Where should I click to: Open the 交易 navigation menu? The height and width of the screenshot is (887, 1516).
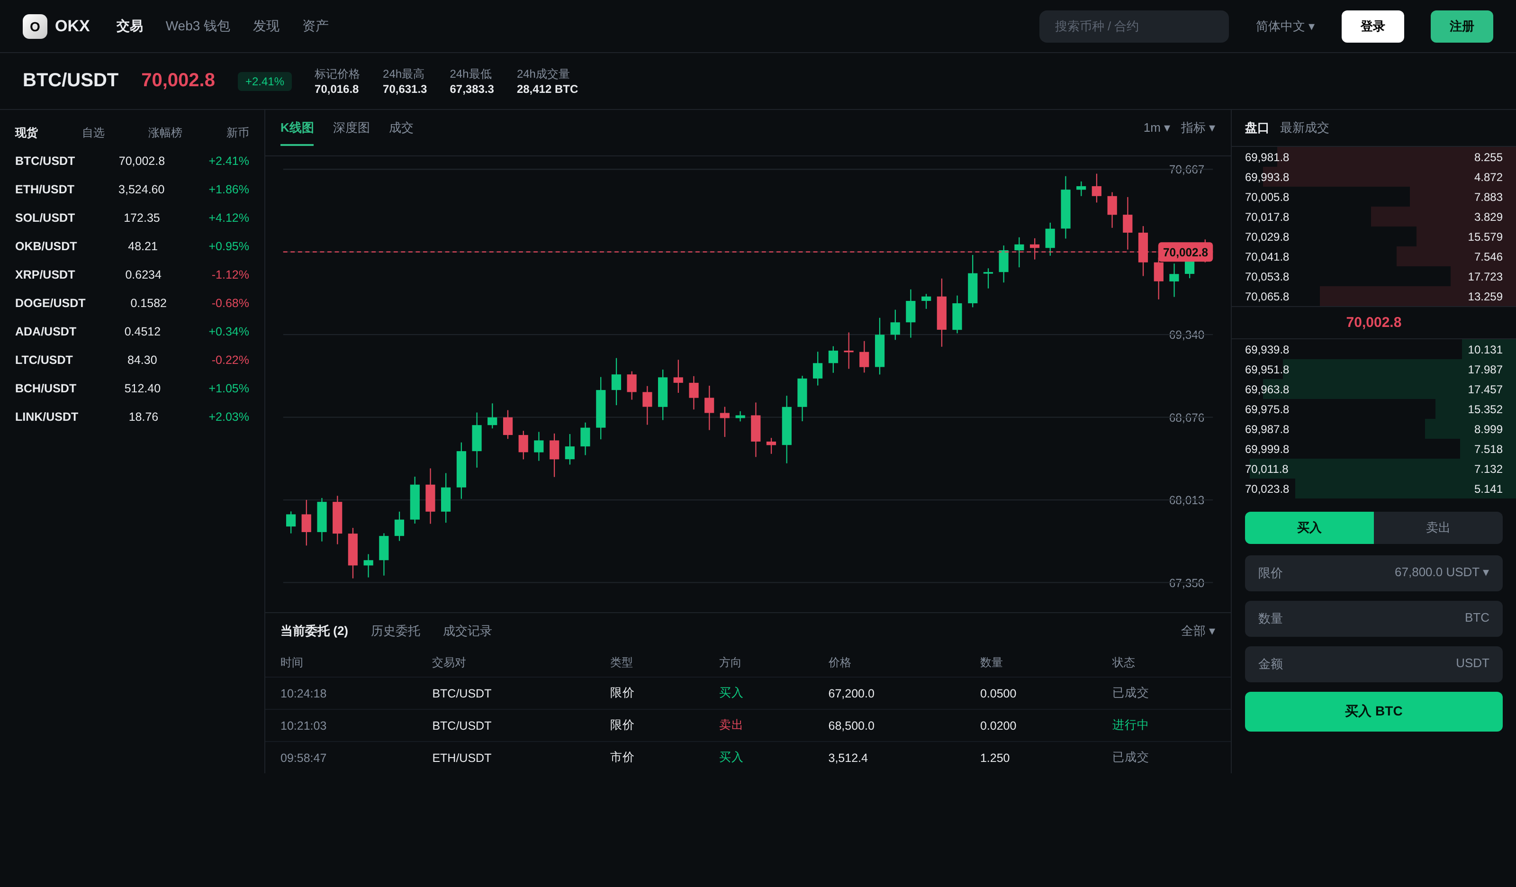point(129,27)
